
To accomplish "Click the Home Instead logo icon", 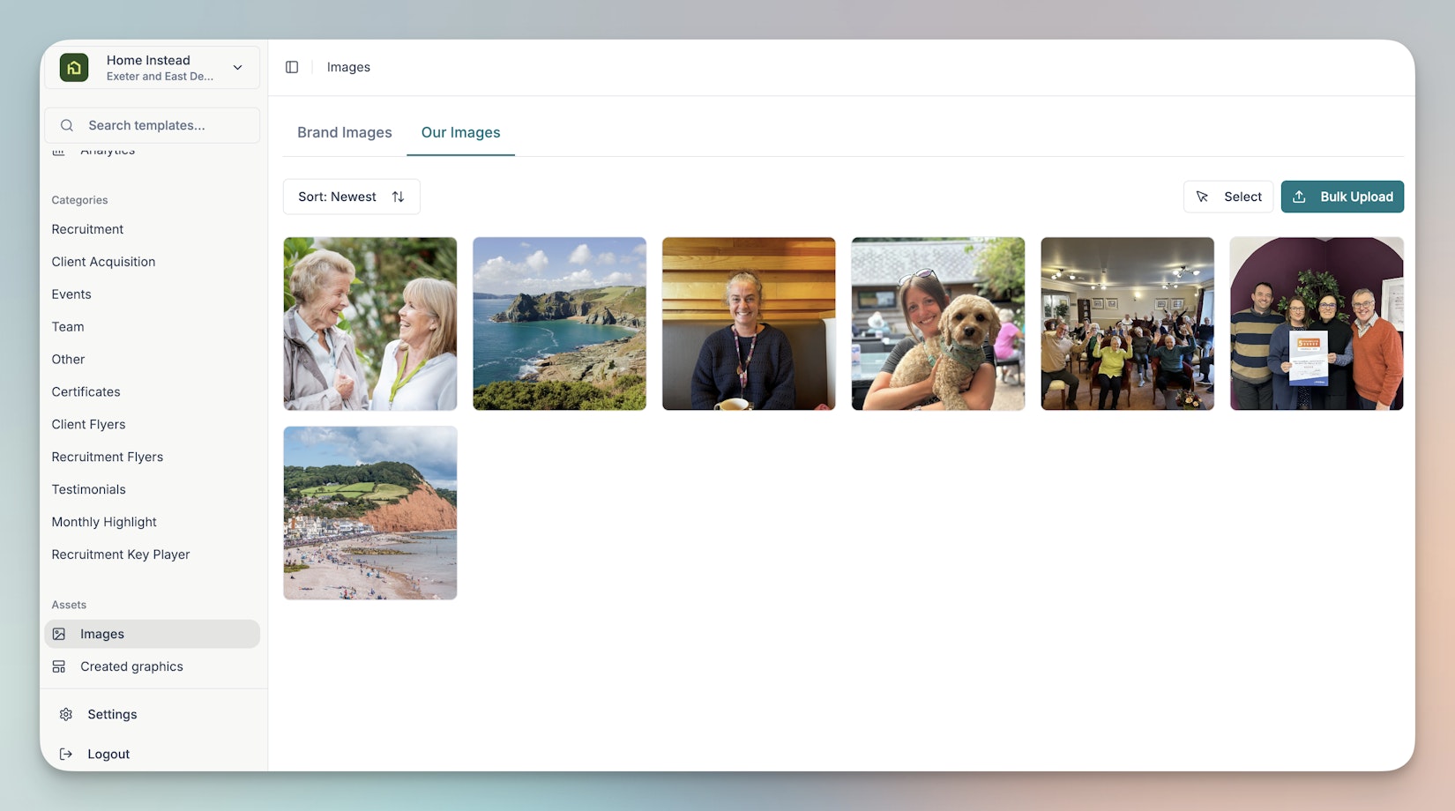I will click(x=74, y=68).
